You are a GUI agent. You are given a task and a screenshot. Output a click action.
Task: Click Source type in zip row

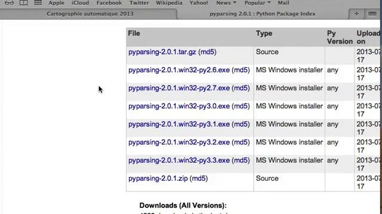click(267, 178)
